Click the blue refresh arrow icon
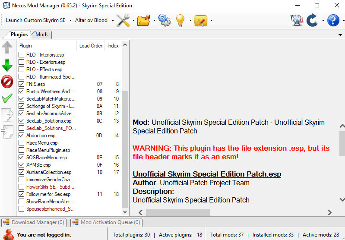The image size is (345, 240). click(x=313, y=20)
